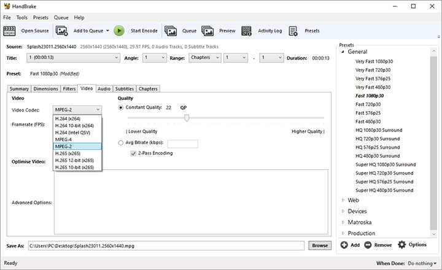The image size is (442, 270).
Task: Toggle the 2-Pass Encoding checkbox
Action: [133, 153]
